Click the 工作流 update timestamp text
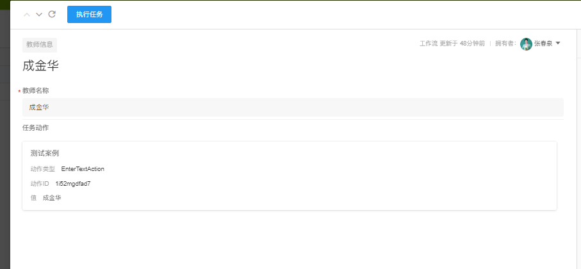 [452, 44]
